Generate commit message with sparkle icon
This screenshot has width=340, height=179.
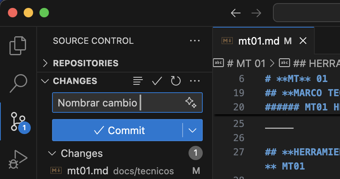(191, 103)
